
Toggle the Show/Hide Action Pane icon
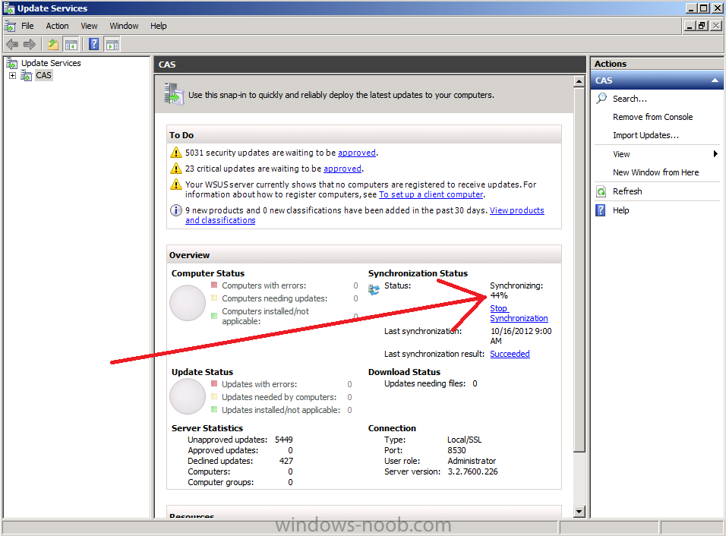[112, 45]
